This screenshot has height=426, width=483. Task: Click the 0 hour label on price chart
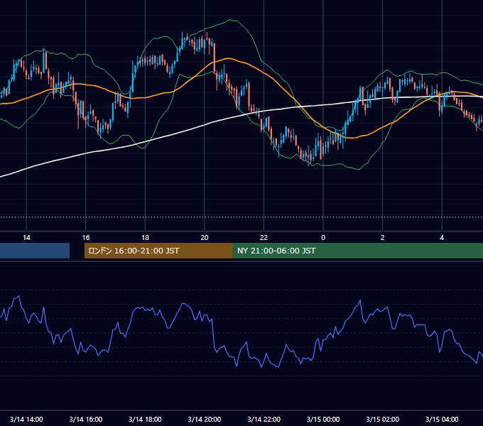pos(323,238)
